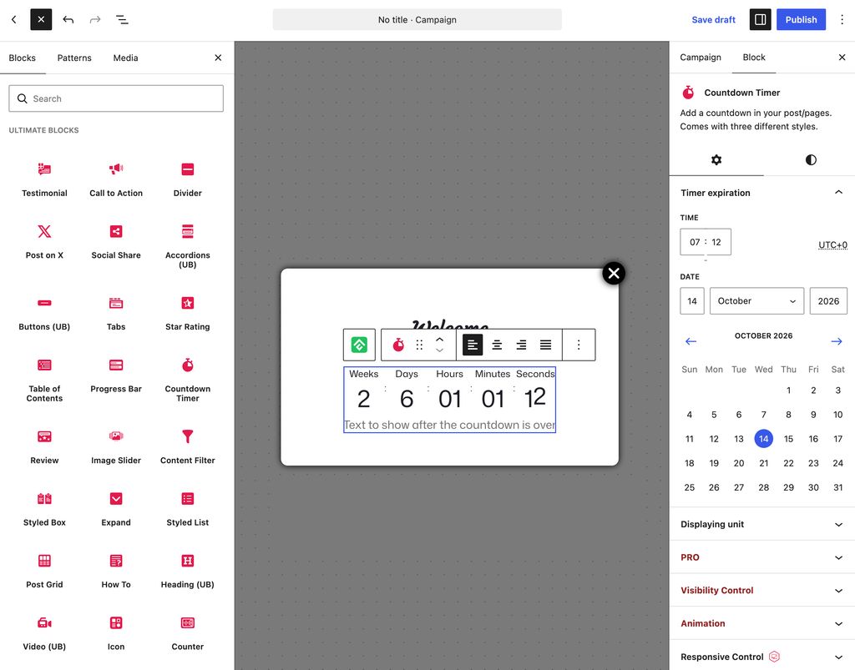The image size is (855, 670).
Task: Expand the Visibility Control section
Action: pos(761,591)
